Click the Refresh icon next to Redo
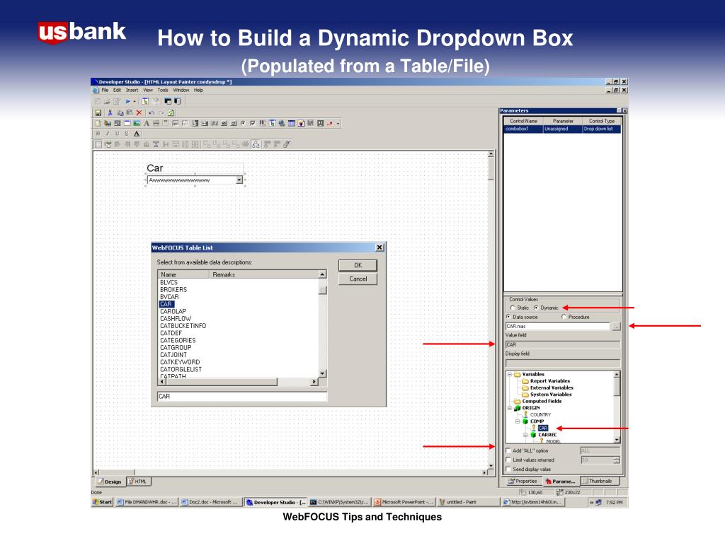725x543 pixels. [171, 113]
